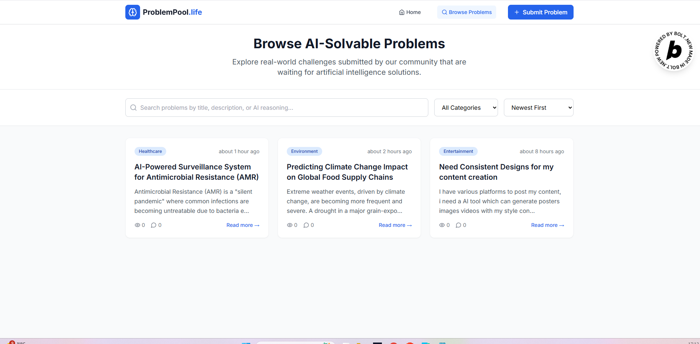Open the All Categories dropdown
Viewport: 700px width, 344px height.
[x=466, y=107]
